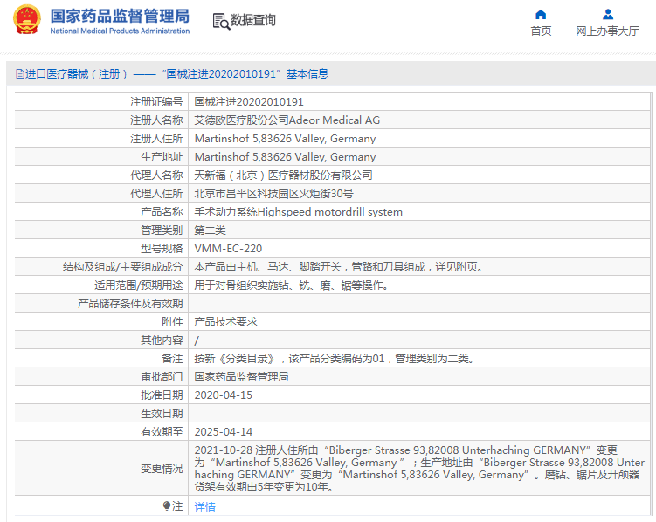
Task: Open the 详情 details link
Action: tap(204, 506)
